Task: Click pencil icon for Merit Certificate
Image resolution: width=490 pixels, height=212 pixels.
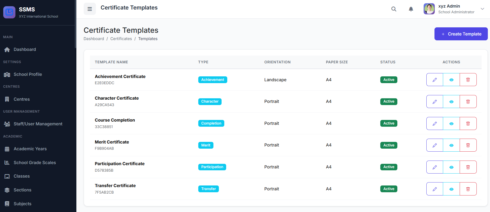Action: point(434,145)
